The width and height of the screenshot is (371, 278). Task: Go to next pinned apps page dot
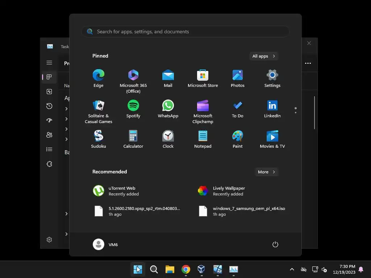point(296,113)
